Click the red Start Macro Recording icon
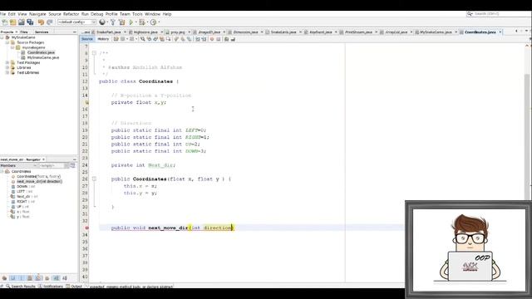The image size is (532, 299). click(212, 39)
